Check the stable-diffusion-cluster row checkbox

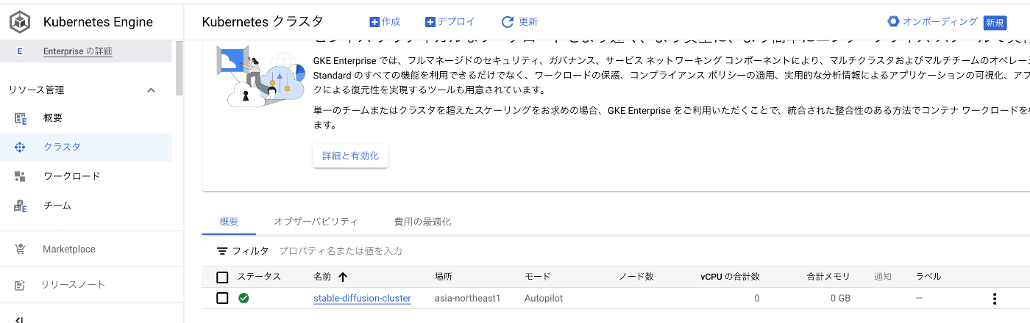pyautogui.click(x=222, y=298)
